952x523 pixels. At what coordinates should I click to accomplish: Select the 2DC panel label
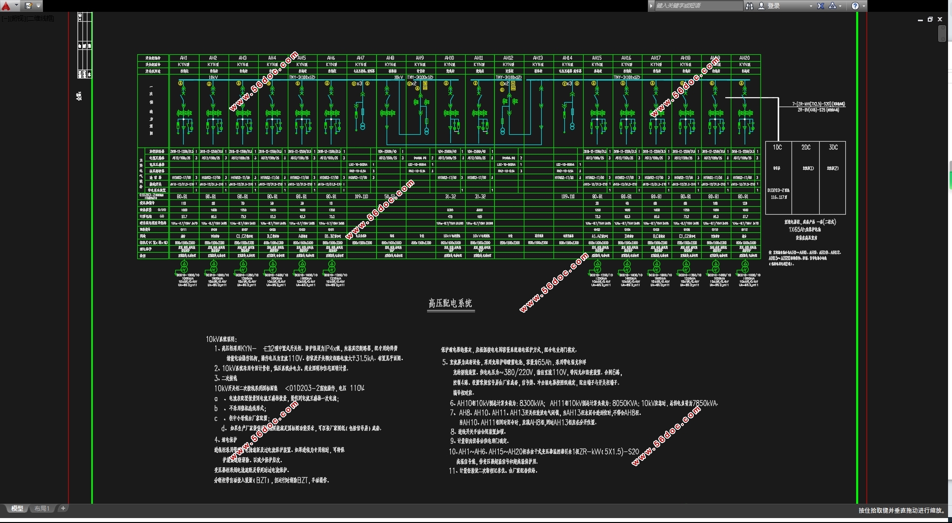click(806, 148)
